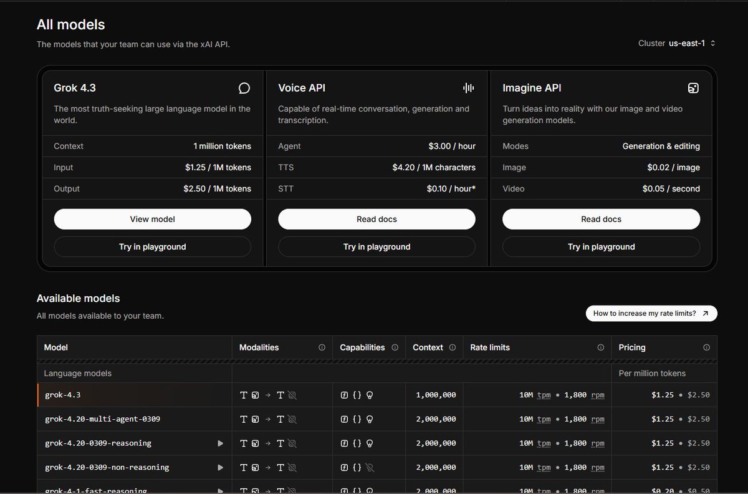748x494 pixels.
Task: Click the $0.10 / hour* STT price
Action: point(451,188)
